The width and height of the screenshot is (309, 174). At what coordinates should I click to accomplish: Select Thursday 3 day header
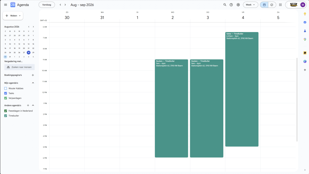(x=208, y=18)
